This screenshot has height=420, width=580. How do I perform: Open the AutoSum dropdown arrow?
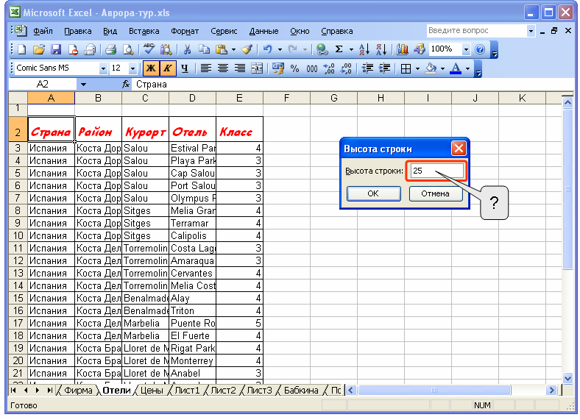[x=351, y=49]
